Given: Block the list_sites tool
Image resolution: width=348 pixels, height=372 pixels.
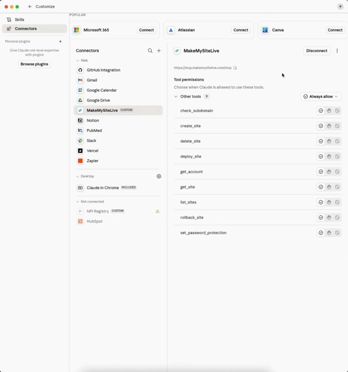Looking at the screenshot, I should pyautogui.click(x=337, y=202).
